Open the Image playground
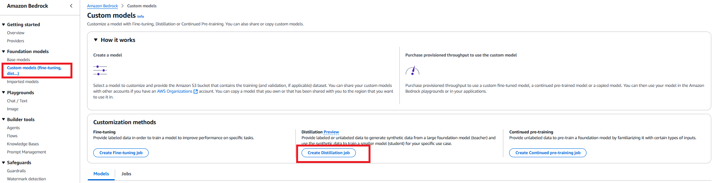714x183 pixels. click(x=13, y=109)
